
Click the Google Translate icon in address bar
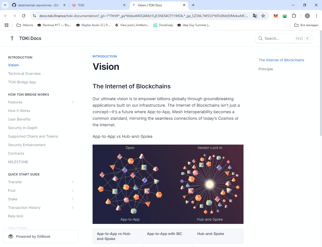255,16
